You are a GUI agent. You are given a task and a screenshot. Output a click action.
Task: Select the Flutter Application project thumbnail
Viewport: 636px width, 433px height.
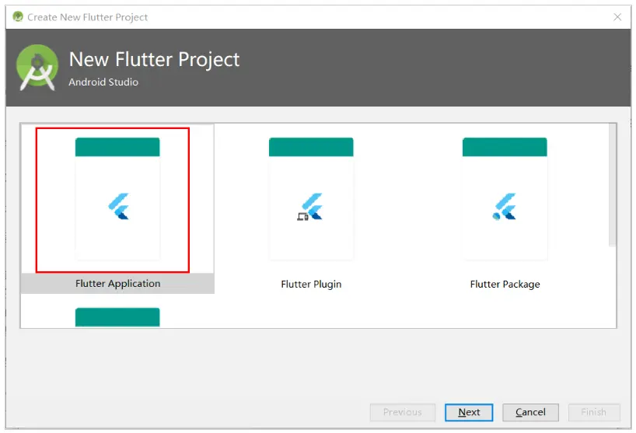pyautogui.click(x=117, y=199)
